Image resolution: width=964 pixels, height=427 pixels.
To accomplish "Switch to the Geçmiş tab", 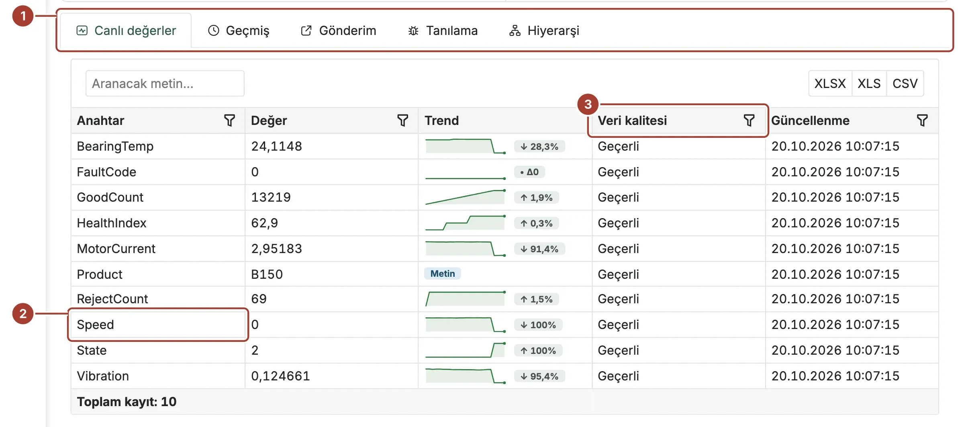I will click(239, 31).
